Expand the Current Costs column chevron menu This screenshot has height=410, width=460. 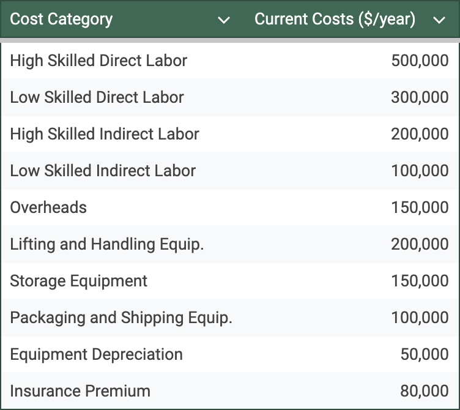tap(439, 20)
